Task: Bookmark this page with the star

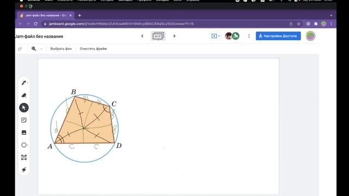Action: [299, 24]
